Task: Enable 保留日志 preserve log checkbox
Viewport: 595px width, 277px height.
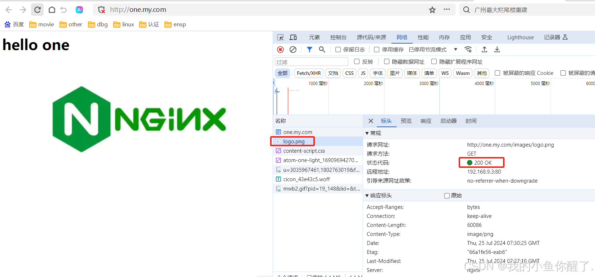Action: tap(338, 49)
